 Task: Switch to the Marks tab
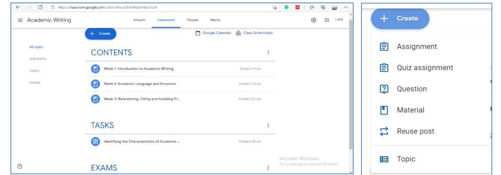coord(215,20)
